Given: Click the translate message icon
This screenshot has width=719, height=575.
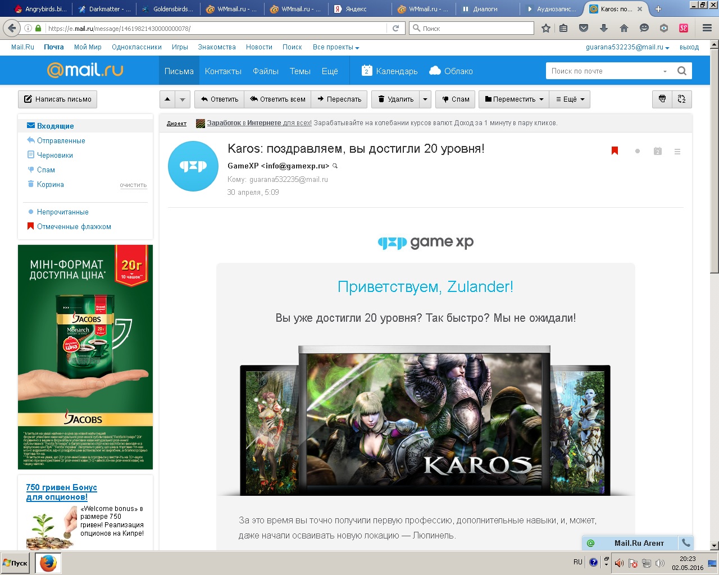Looking at the screenshot, I should 682,99.
